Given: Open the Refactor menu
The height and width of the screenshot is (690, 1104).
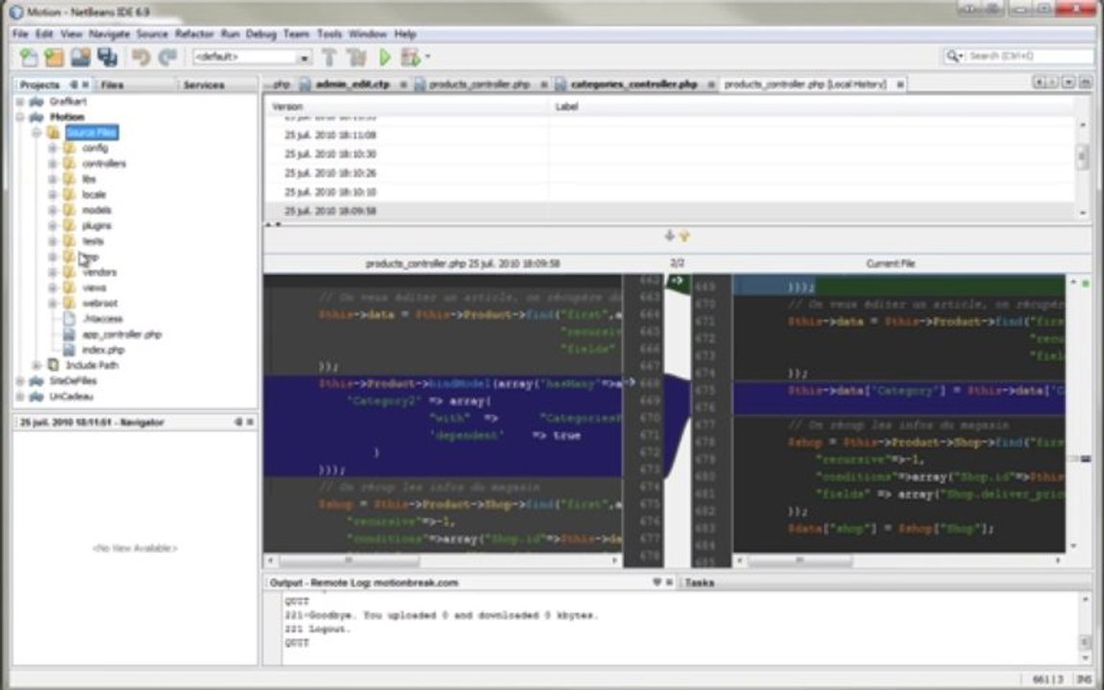Looking at the screenshot, I should pyautogui.click(x=195, y=34).
